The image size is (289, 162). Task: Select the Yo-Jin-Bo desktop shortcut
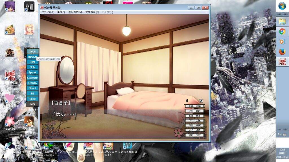pos(10,123)
